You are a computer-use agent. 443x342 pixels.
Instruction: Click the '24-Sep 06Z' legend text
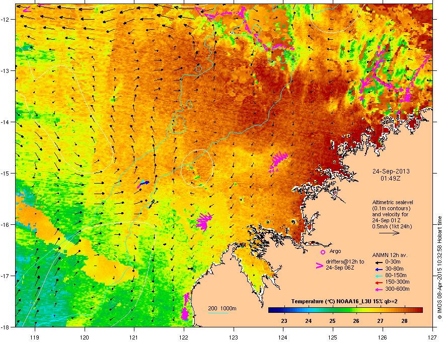(340, 268)
